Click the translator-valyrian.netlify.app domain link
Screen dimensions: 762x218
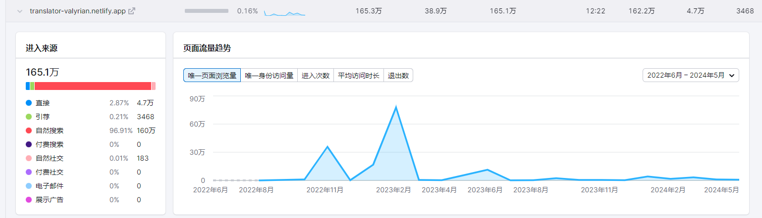tap(77, 11)
